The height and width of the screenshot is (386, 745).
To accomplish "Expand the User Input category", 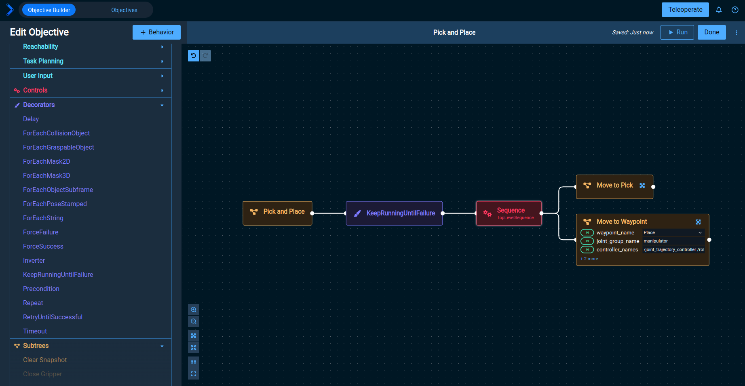I will [x=162, y=76].
